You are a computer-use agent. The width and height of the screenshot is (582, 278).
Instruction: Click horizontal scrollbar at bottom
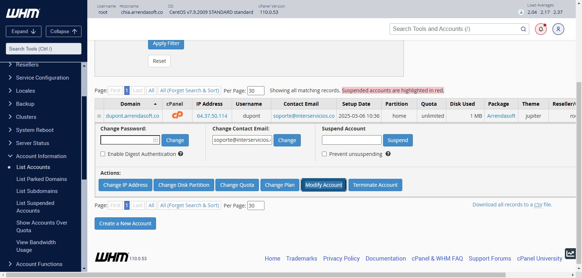click(256, 275)
